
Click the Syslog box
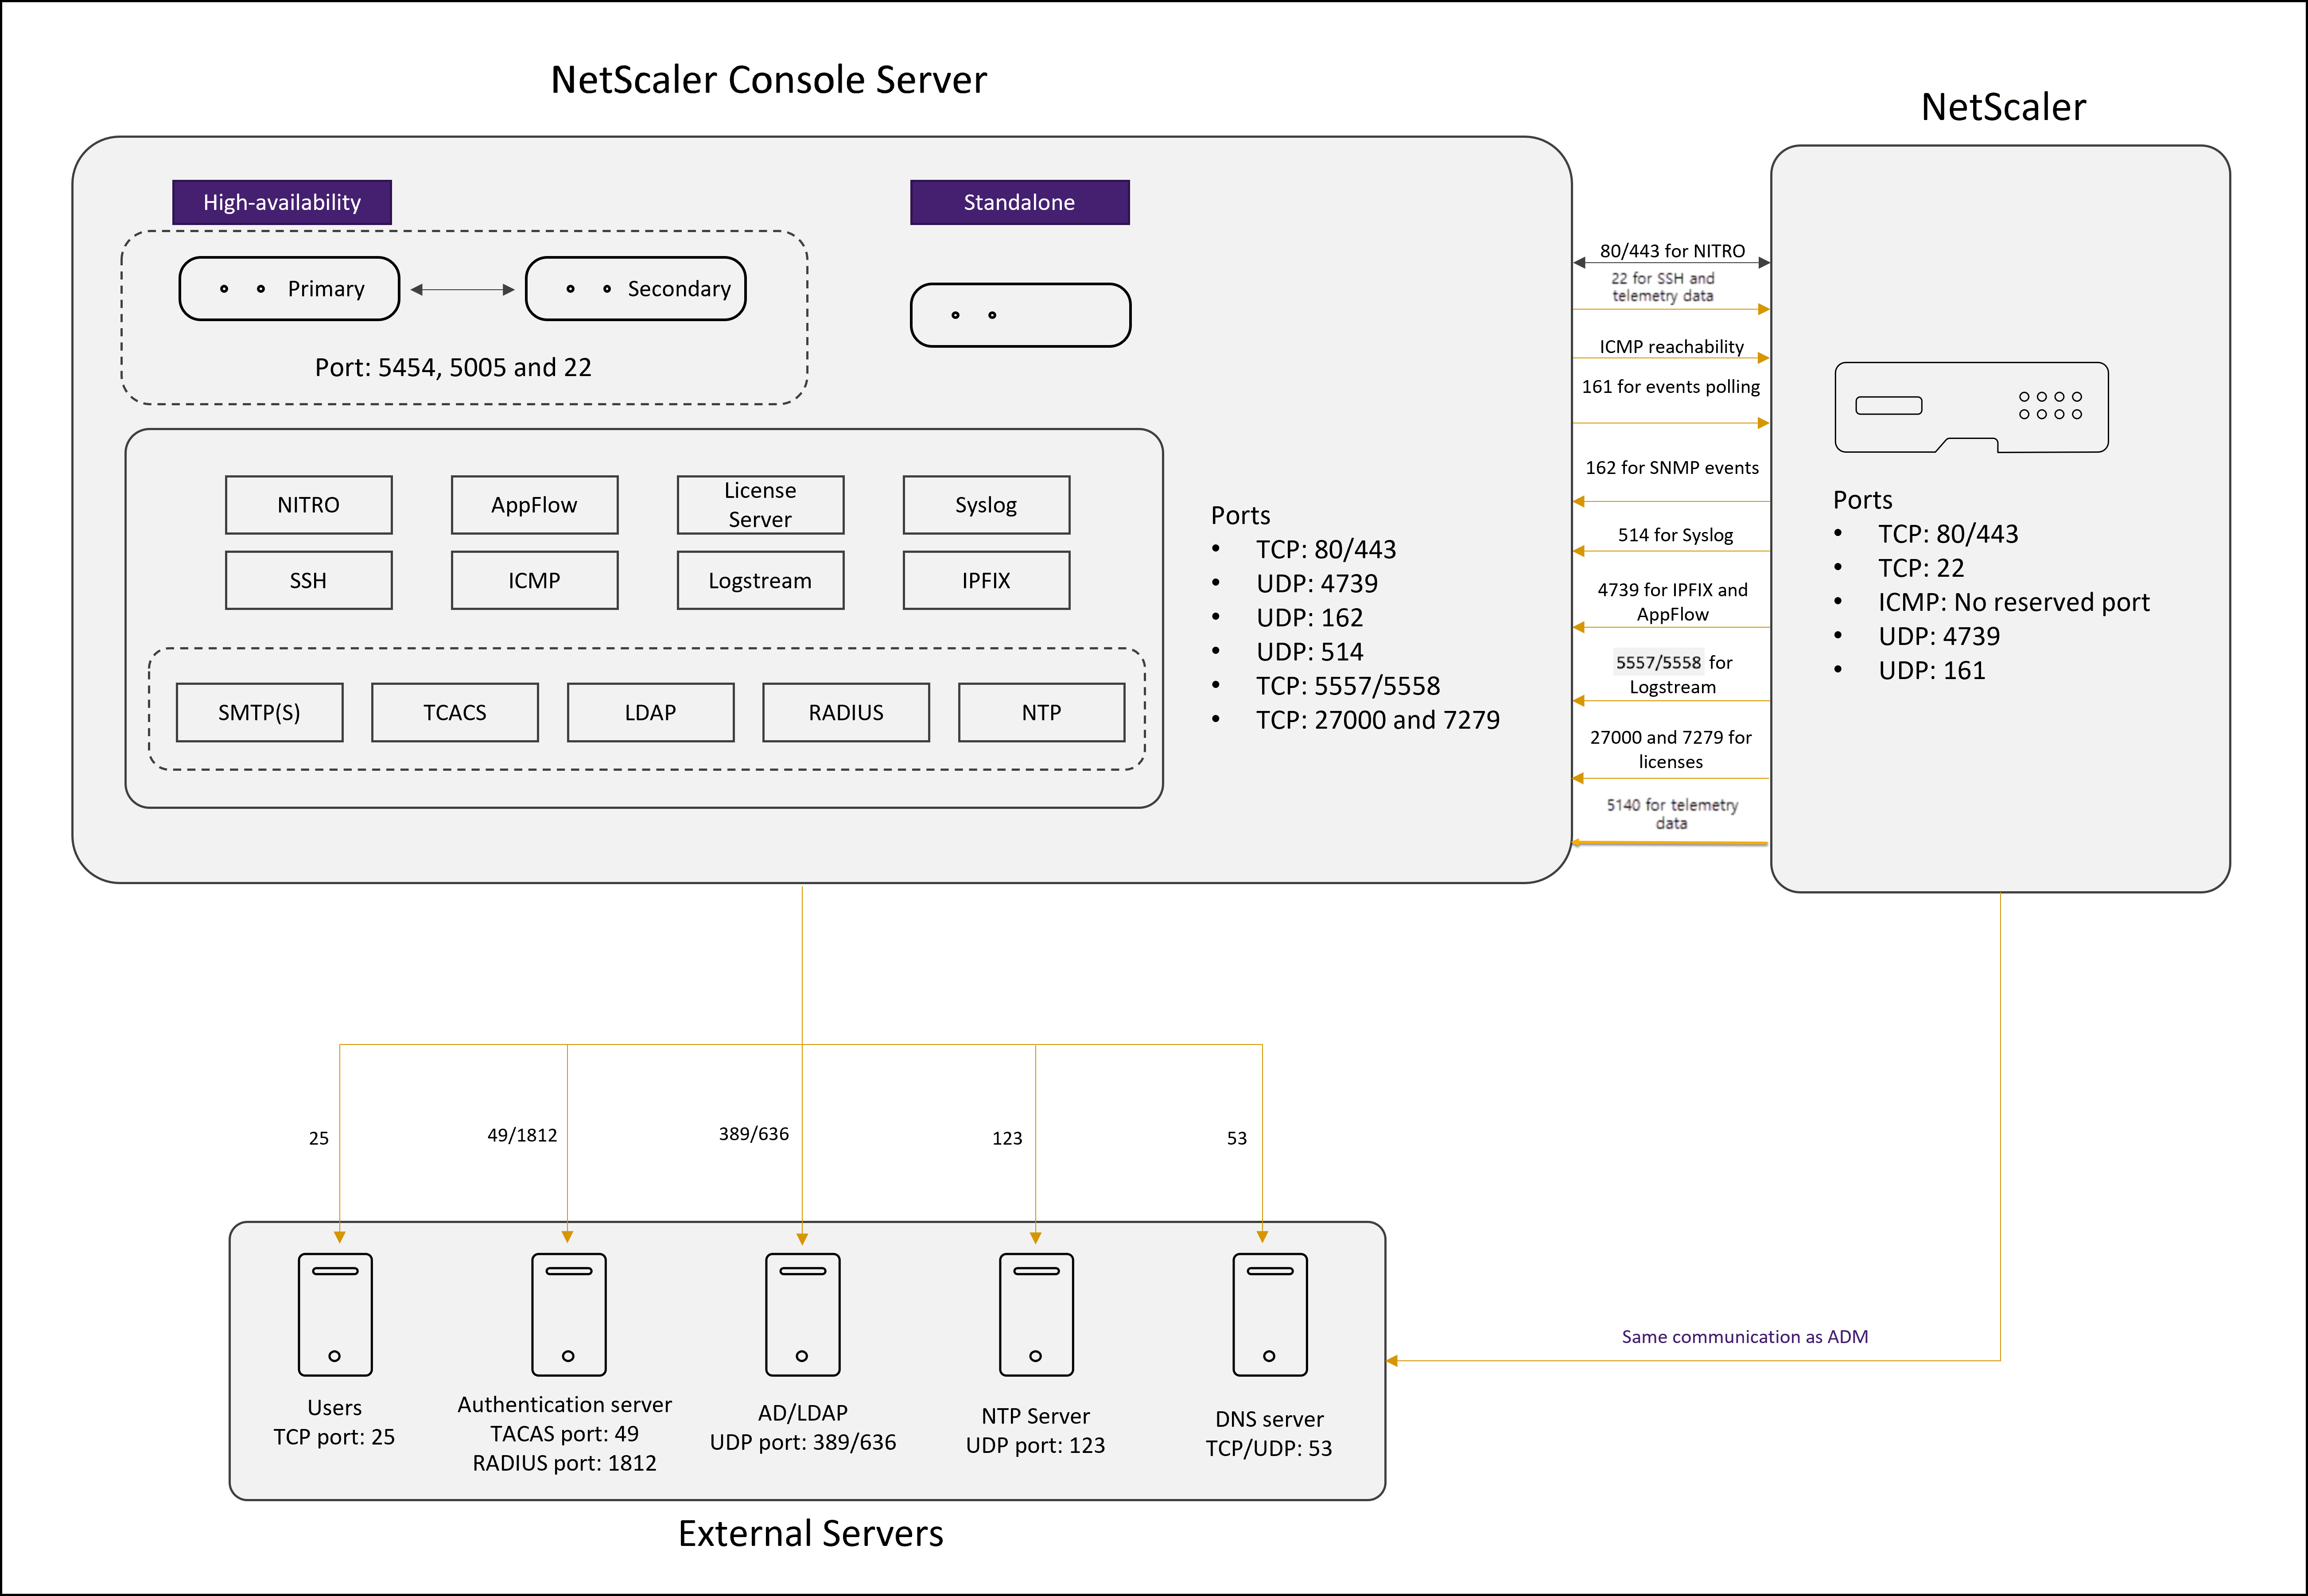pos(987,505)
